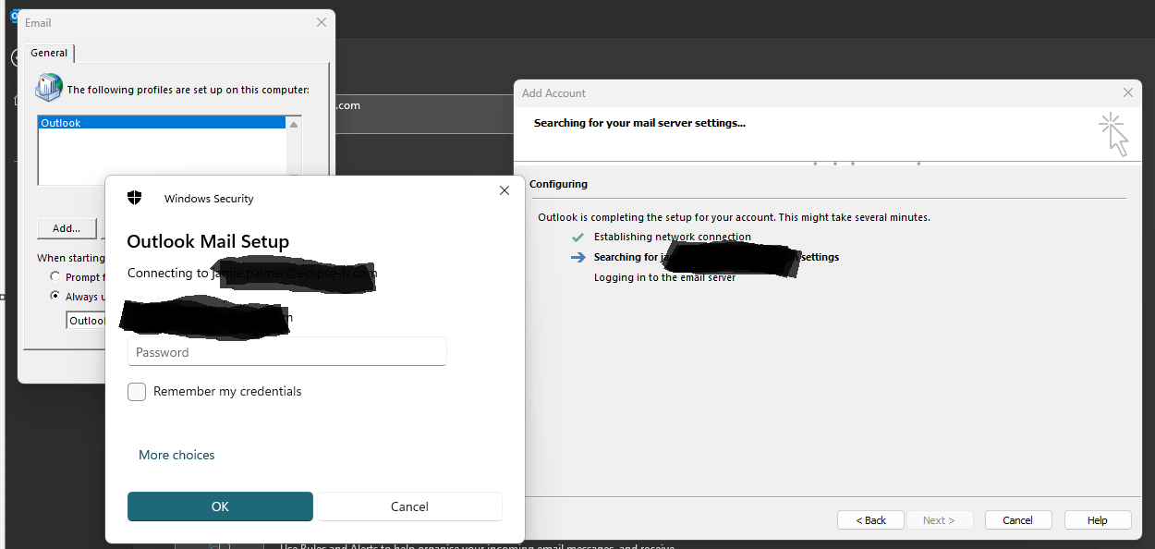Click the Windows Security shield icon
The width and height of the screenshot is (1155, 549).
tap(135, 198)
